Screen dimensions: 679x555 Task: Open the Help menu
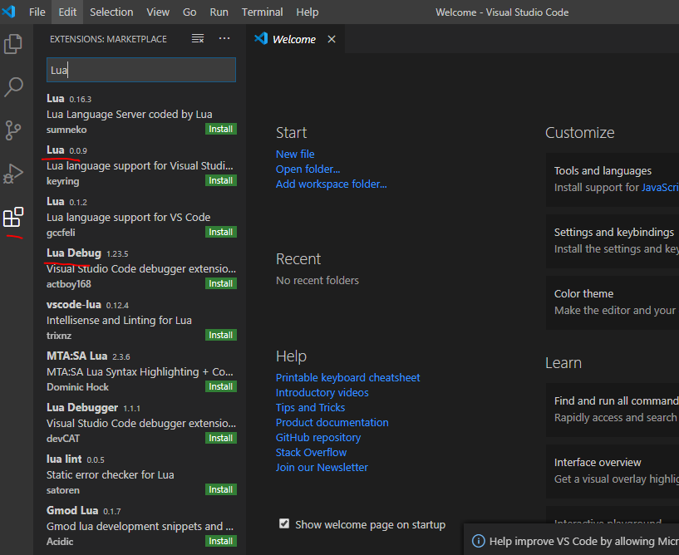307,12
